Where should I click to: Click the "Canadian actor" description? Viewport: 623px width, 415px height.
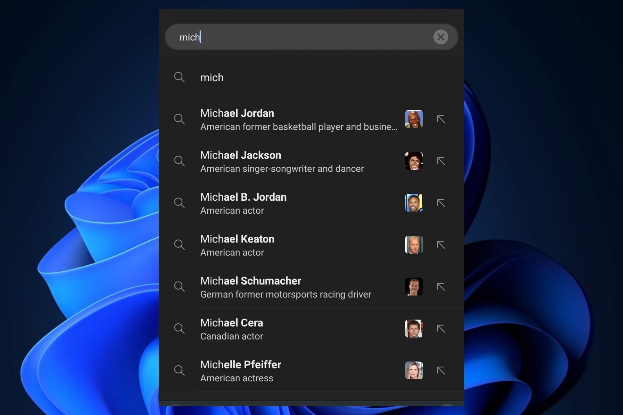point(232,336)
